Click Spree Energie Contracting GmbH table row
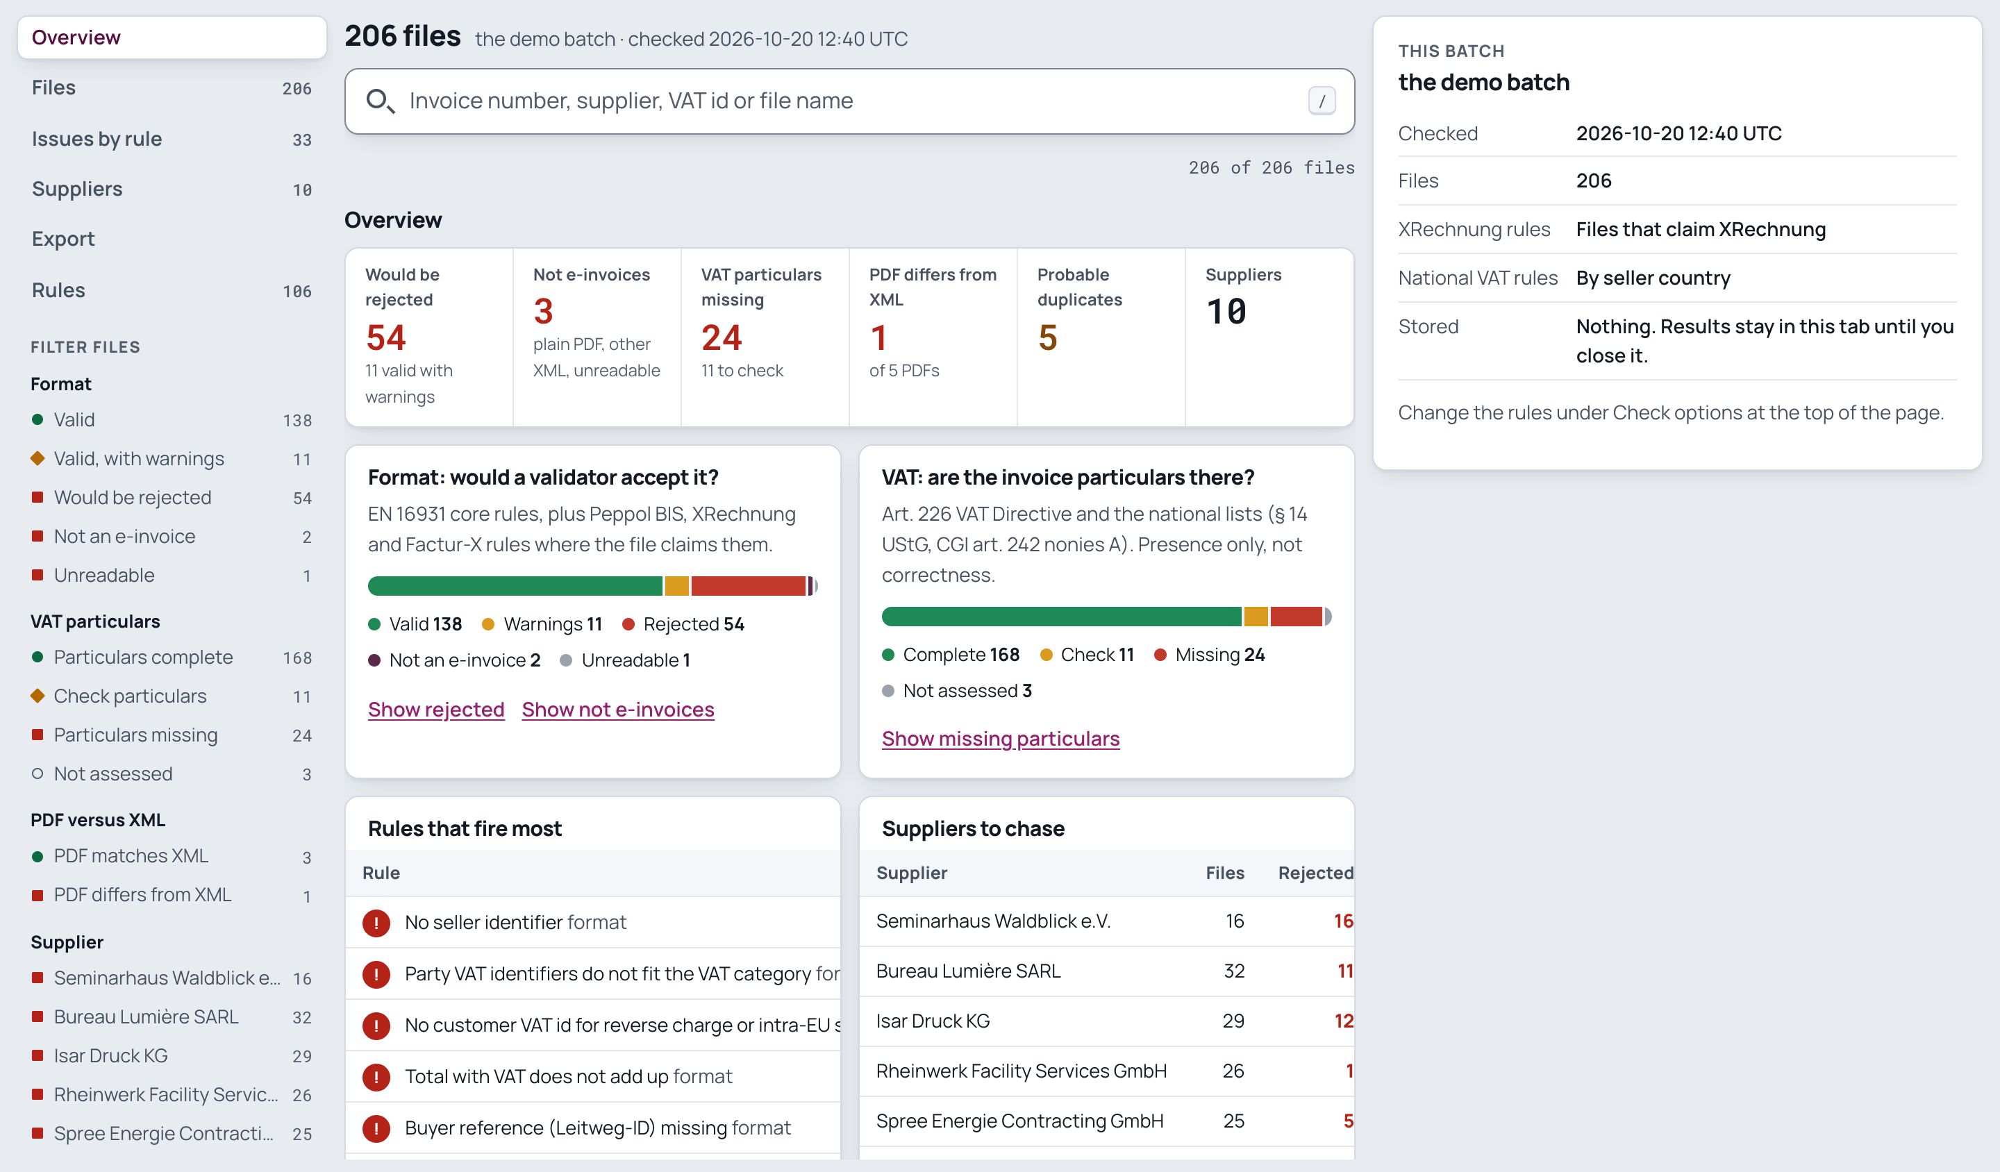 [1106, 1121]
